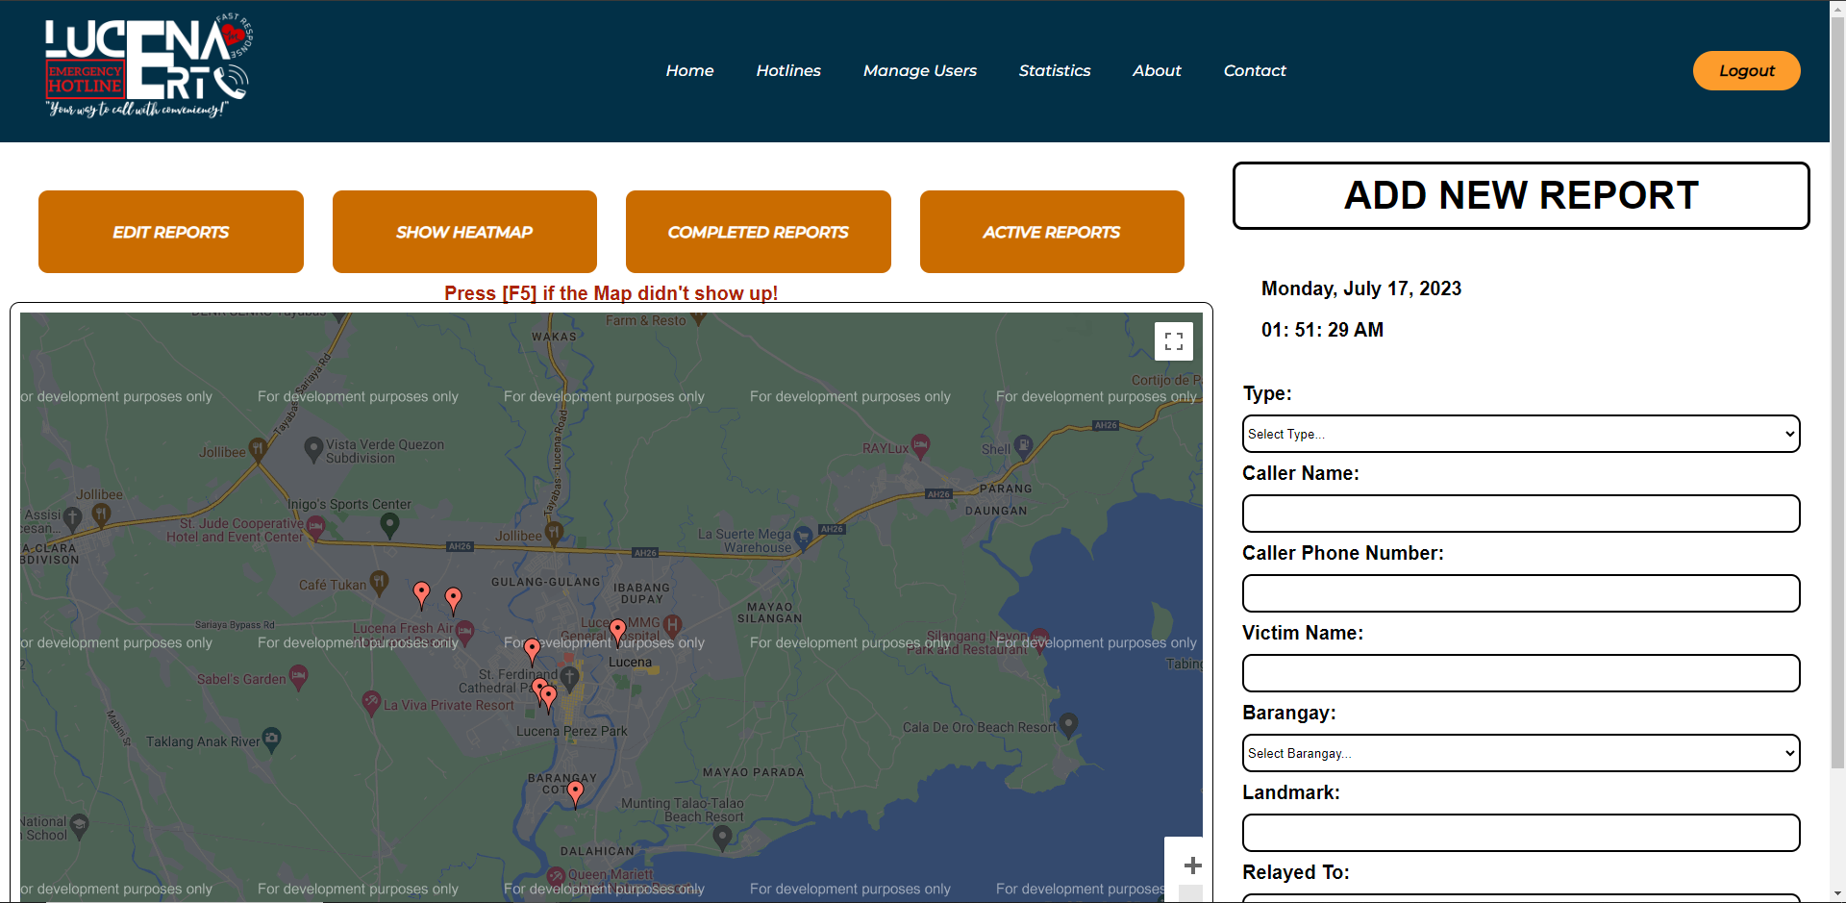The image size is (1846, 903).
Task: Open the Hotlines page
Action: (787, 70)
